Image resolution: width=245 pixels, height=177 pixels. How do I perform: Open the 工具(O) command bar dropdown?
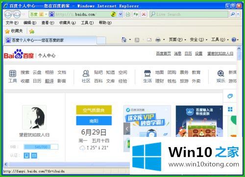coord(220,40)
